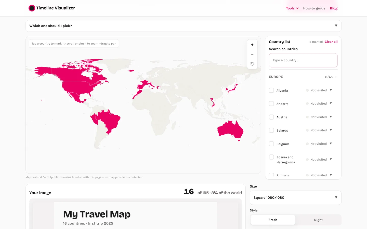Click Clear all marked countries
The width and height of the screenshot is (367, 229).
(x=331, y=42)
